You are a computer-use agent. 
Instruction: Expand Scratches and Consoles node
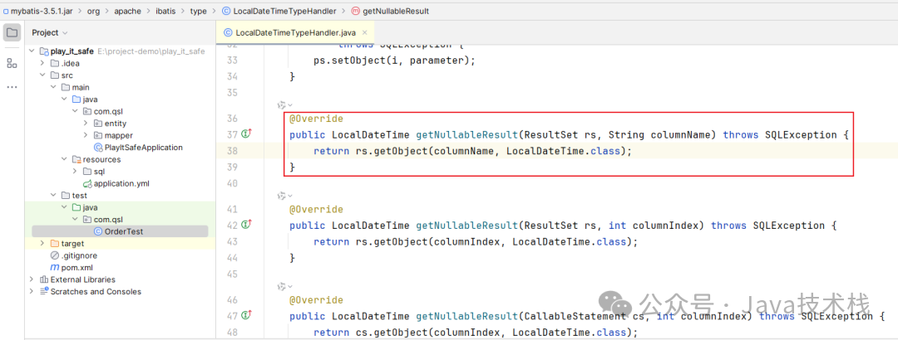point(32,291)
